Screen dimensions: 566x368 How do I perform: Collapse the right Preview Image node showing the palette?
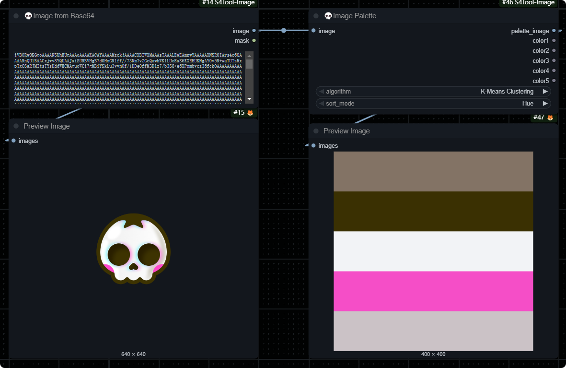point(316,131)
